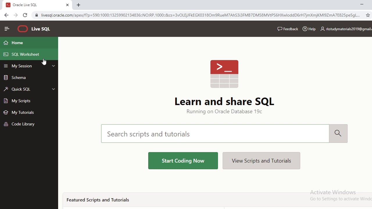
Task: Click the Home house icon in sidebar
Action: tap(6, 43)
